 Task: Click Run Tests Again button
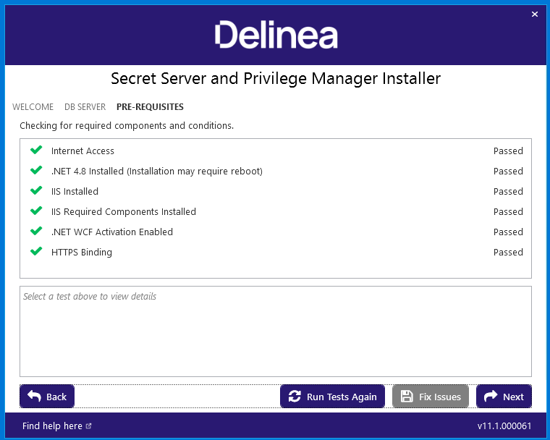(x=332, y=396)
